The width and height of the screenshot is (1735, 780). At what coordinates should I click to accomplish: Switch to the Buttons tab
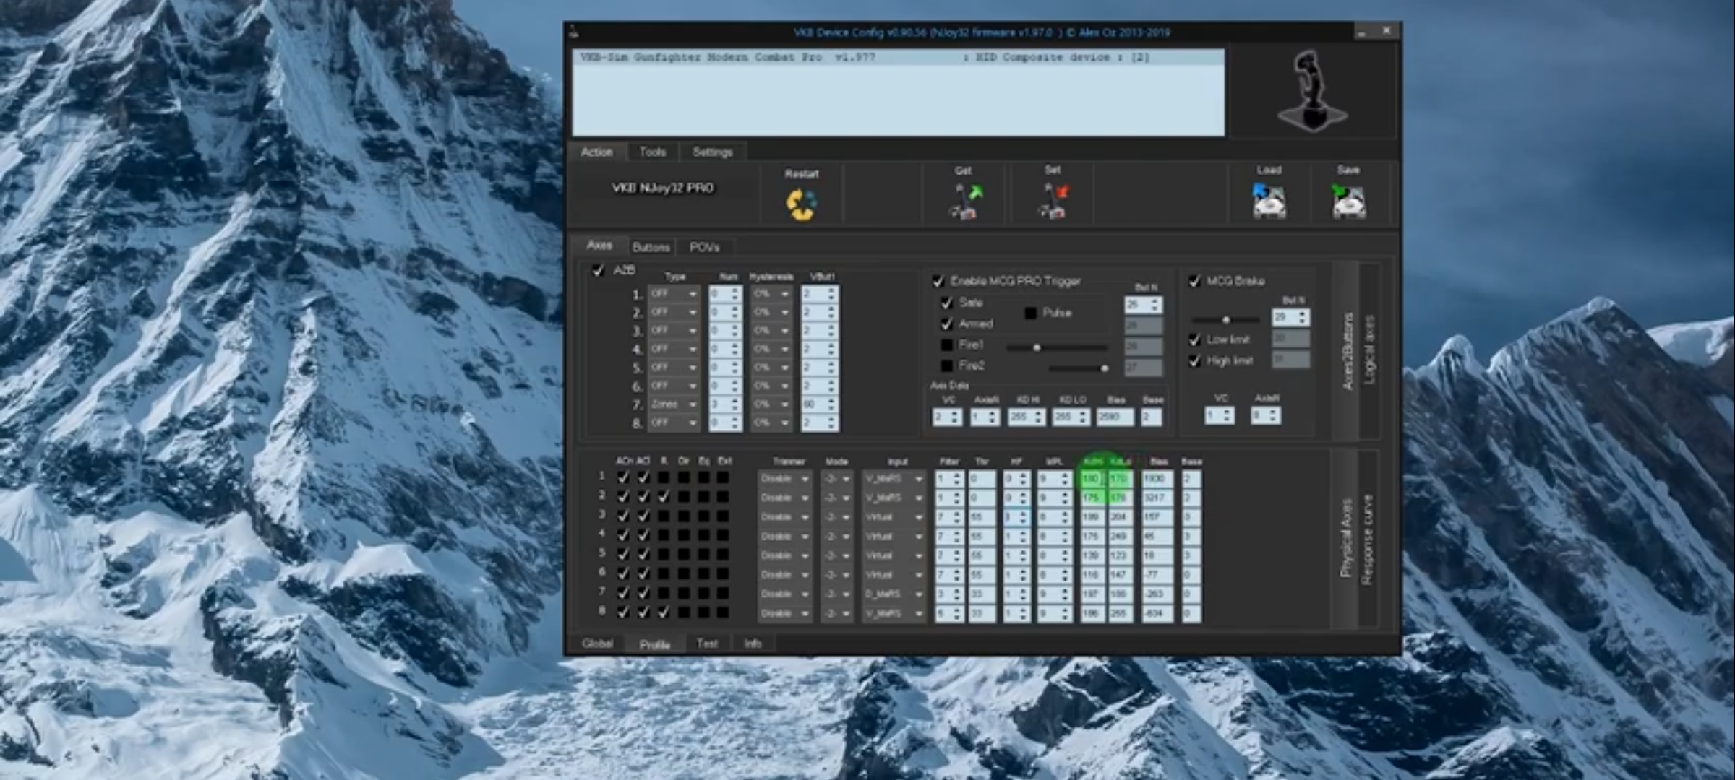651,247
